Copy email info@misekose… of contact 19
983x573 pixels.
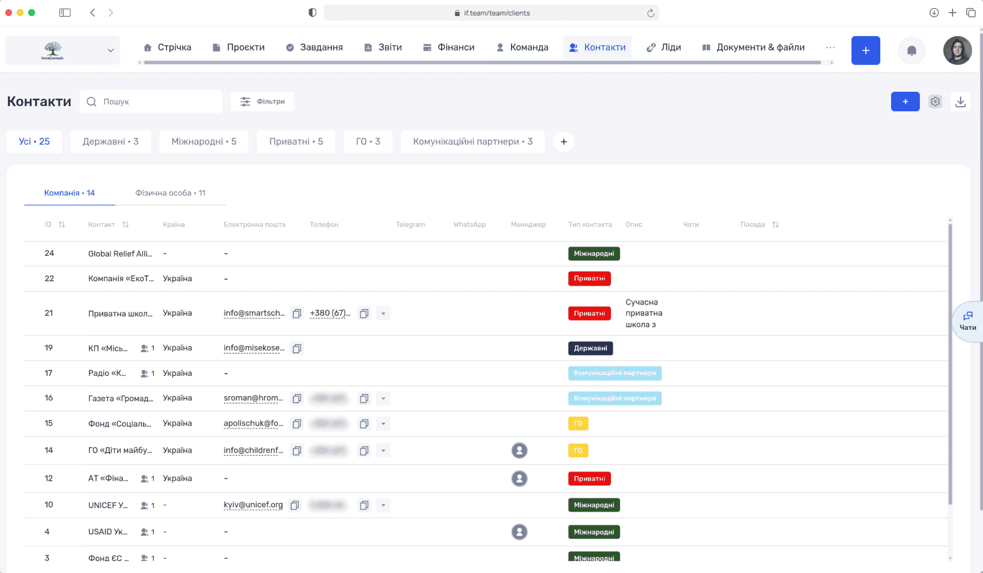(297, 349)
